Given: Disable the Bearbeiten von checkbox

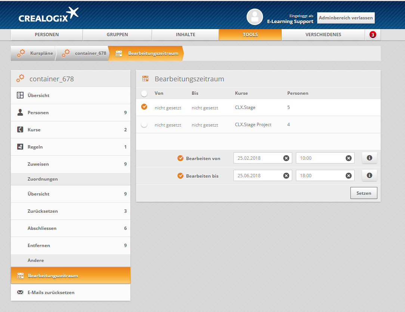Looking at the screenshot, I should tap(180, 158).
